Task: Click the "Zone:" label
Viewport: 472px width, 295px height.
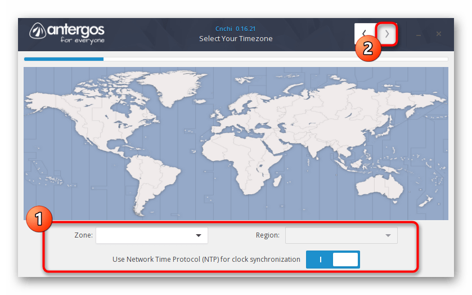Action: tap(83, 235)
